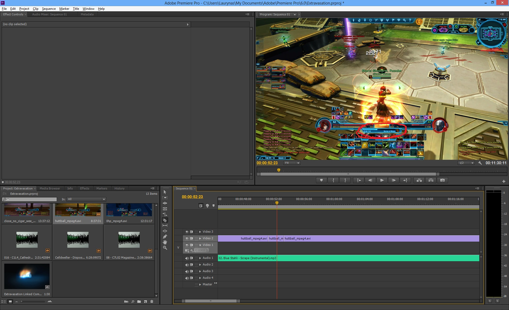Switch Project panel to icon view

pos(10,302)
